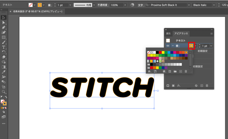Add new fill in Appearance panel
Image resolution: width=228 pixels, height=139 pixels.
click(x=173, y=86)
